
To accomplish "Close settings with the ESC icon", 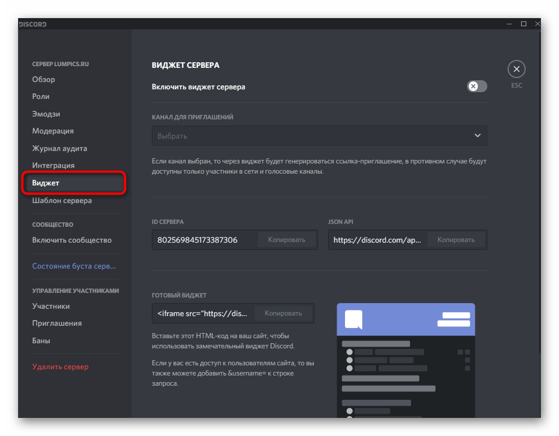I will point(516,68).
